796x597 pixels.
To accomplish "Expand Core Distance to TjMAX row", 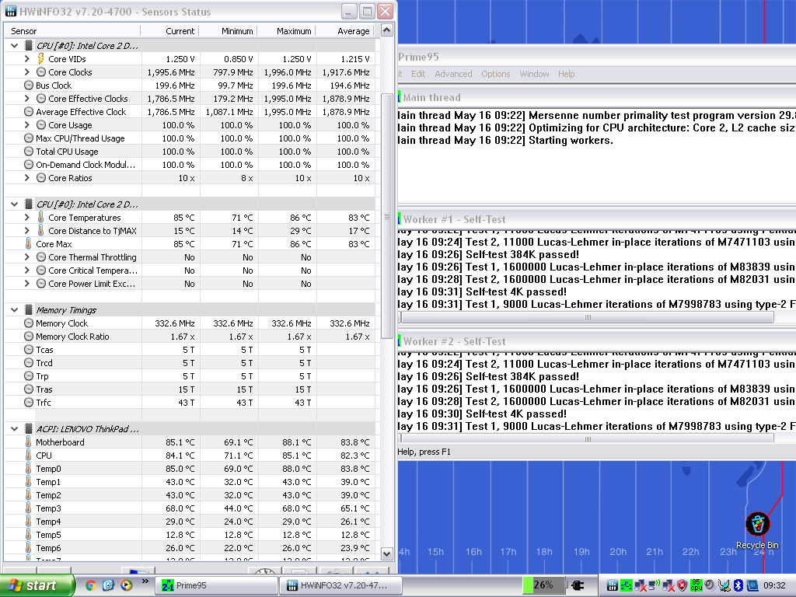I will pyautogui.click(x=27, y=230).
